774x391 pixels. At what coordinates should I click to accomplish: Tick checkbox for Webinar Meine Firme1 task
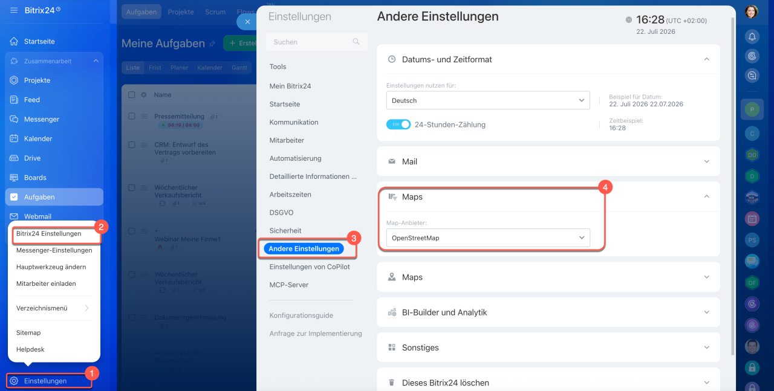(132, 231)
